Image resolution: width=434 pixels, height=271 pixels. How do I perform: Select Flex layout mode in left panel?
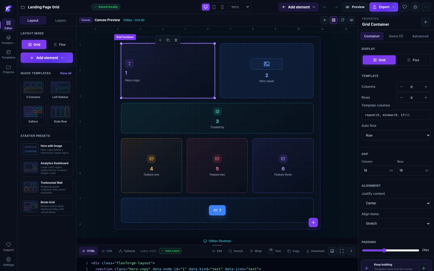point(59,44)
